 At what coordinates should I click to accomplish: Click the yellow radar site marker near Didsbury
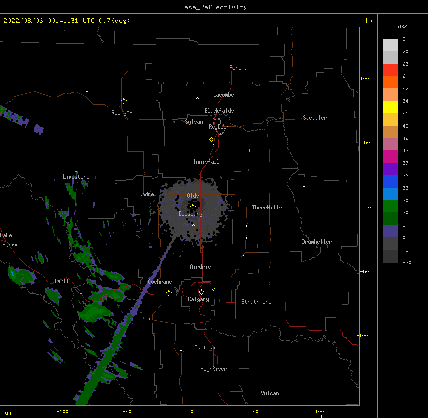click(x=193, y=207)
